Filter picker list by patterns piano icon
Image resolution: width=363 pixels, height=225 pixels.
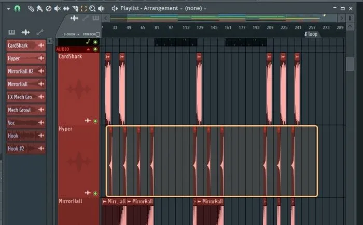12,32
